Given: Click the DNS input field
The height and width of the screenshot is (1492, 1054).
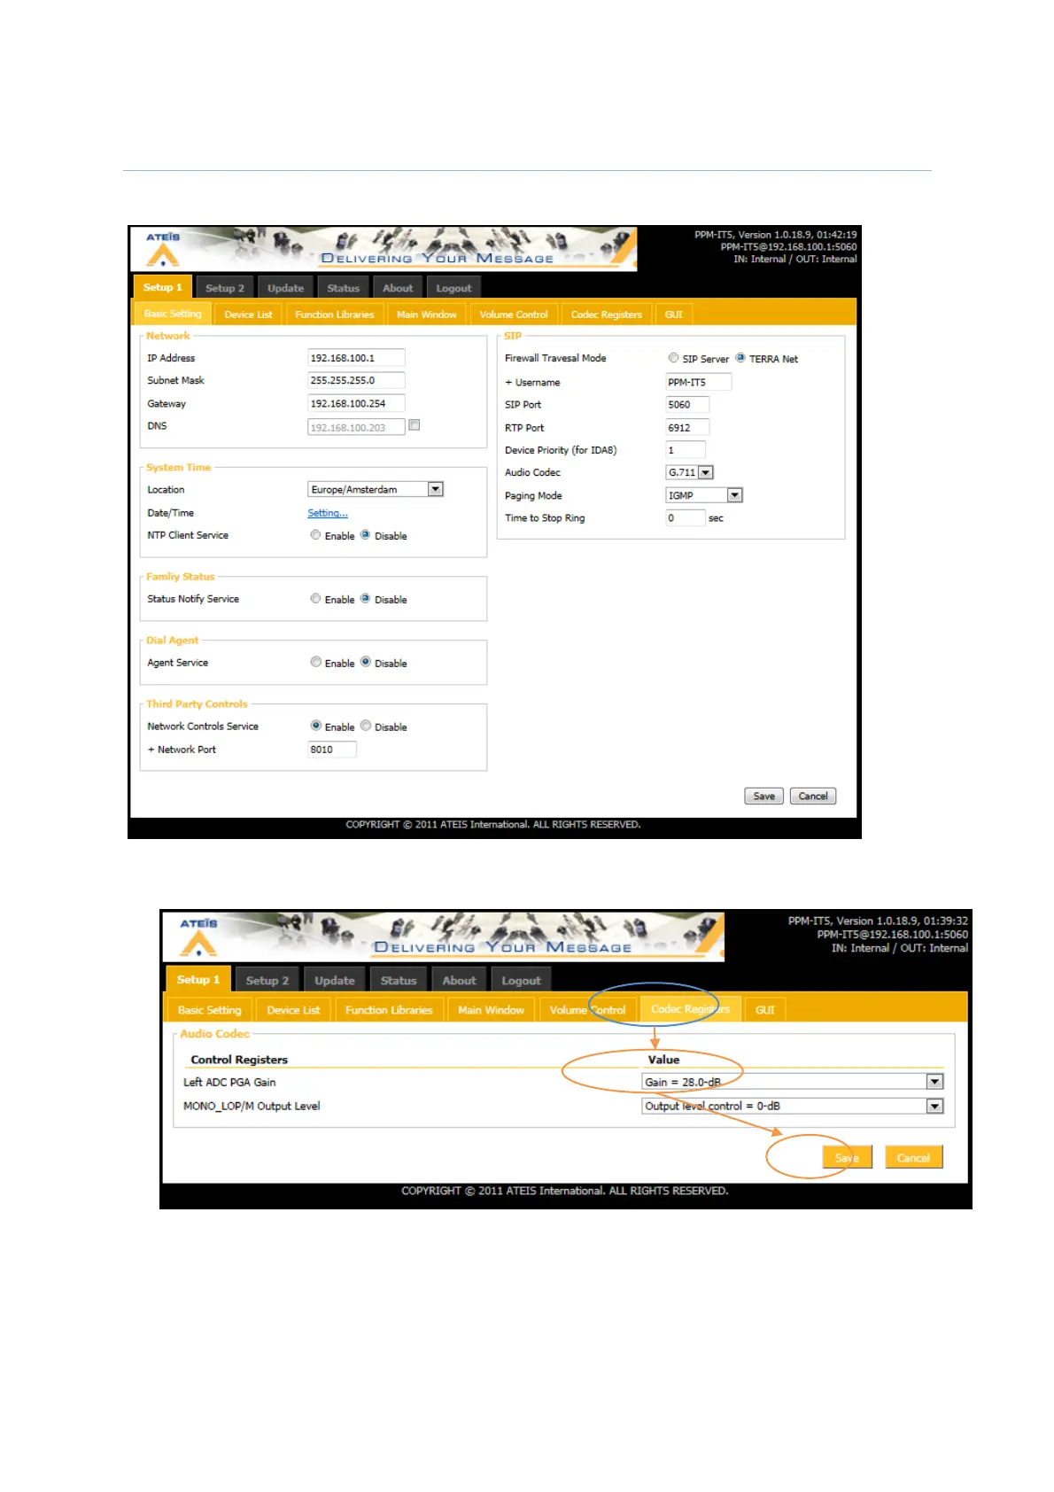Looking at the screenshot, I should pos(356,427).
